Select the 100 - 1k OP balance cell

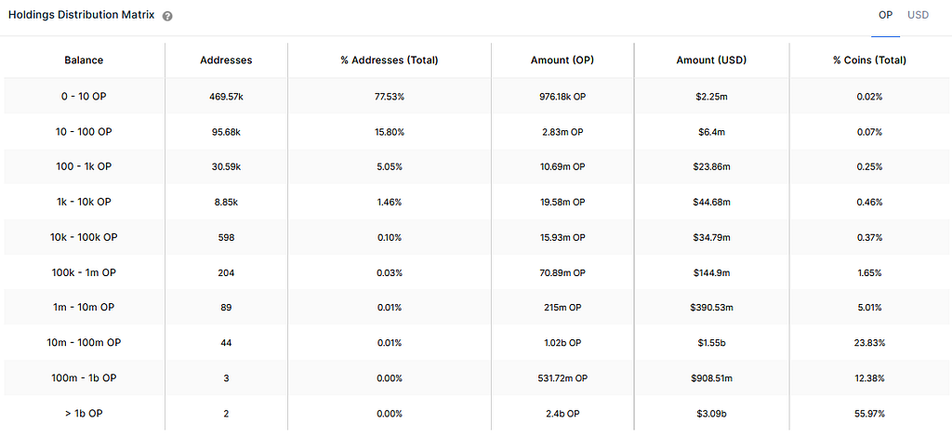tap(84, 166)
